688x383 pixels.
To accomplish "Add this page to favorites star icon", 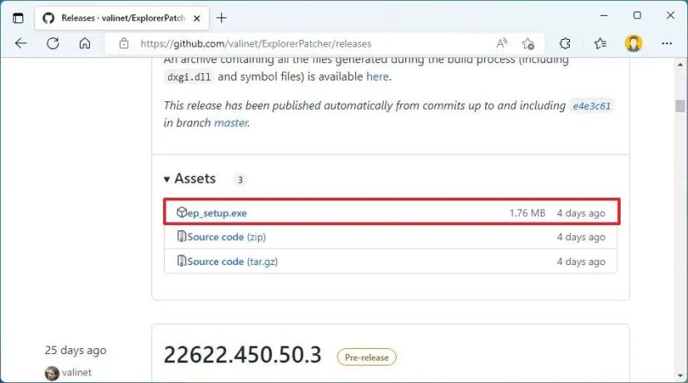I will (x=527, y=43).
